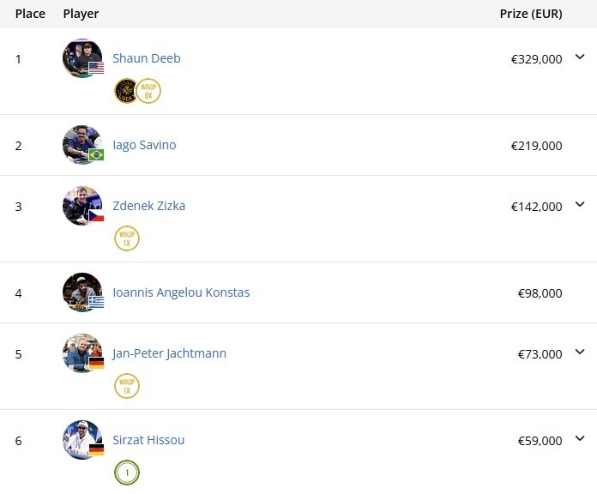Screen dimensions: 597x494
Task: Click the US flag on Shaun Deeb's avatar
Action: tap(96, 68)
